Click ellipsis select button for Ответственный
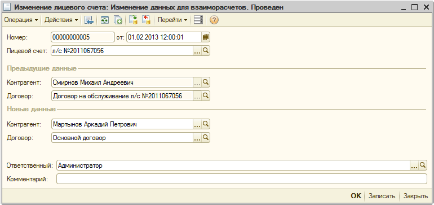 point(414,165)
